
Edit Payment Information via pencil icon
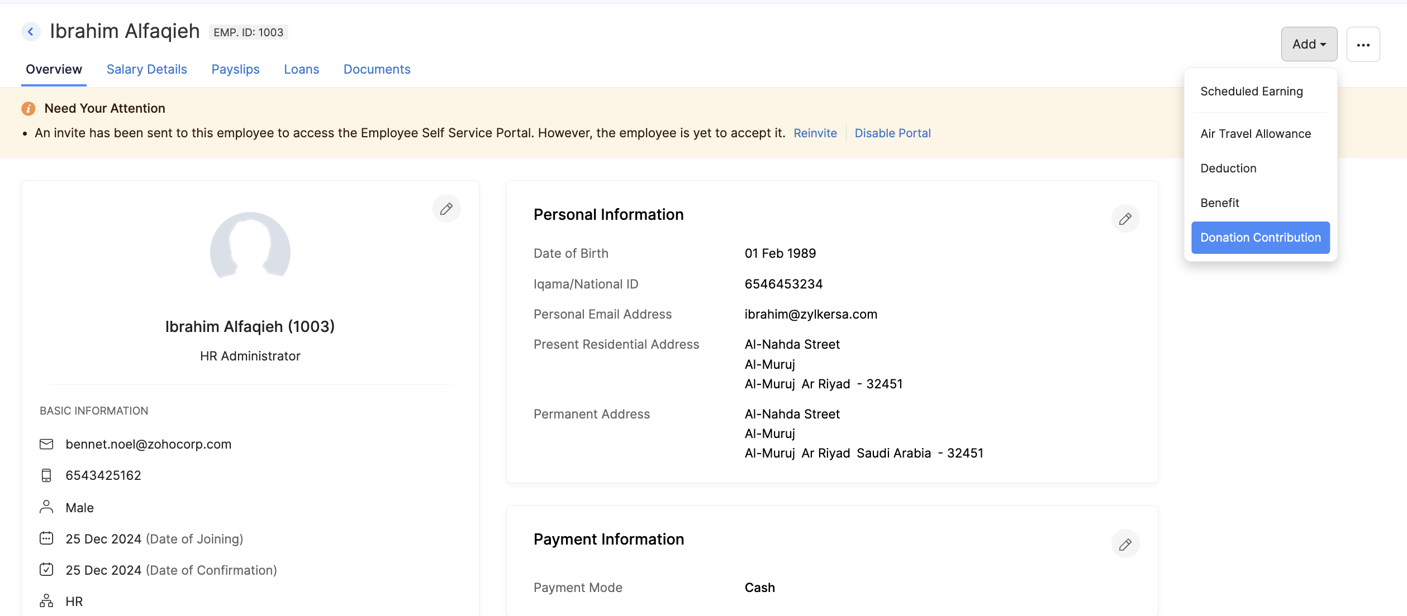1125,544
